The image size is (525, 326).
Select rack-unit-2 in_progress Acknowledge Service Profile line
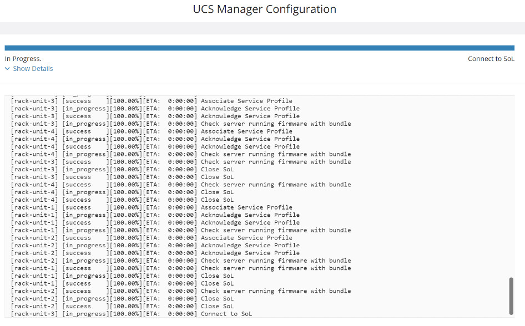[x=155, y=246]
